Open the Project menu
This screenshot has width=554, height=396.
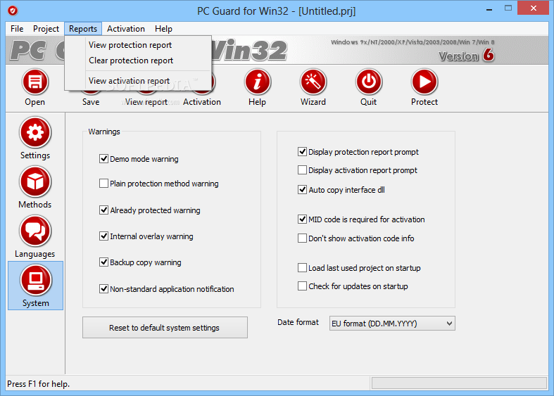46,29
